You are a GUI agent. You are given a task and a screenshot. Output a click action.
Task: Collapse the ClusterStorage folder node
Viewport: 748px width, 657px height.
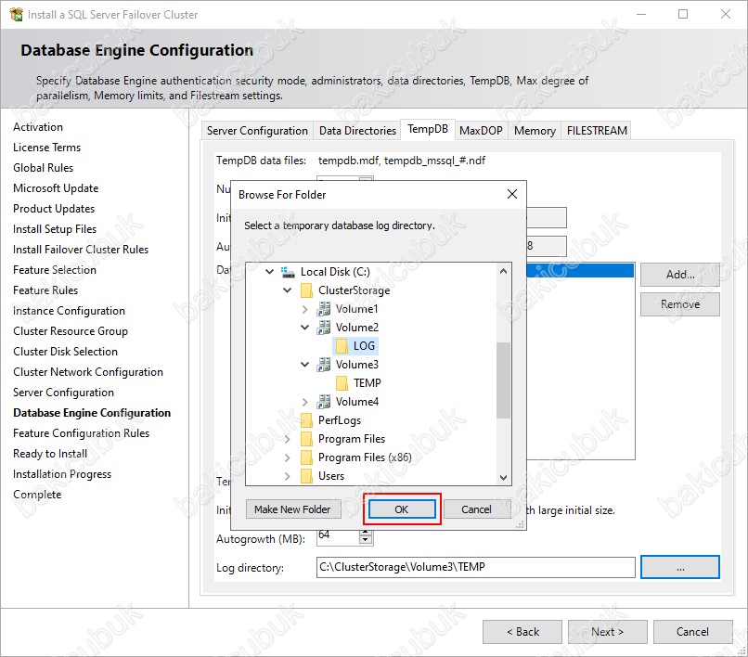pyautogui.click(x=287, y=290)
